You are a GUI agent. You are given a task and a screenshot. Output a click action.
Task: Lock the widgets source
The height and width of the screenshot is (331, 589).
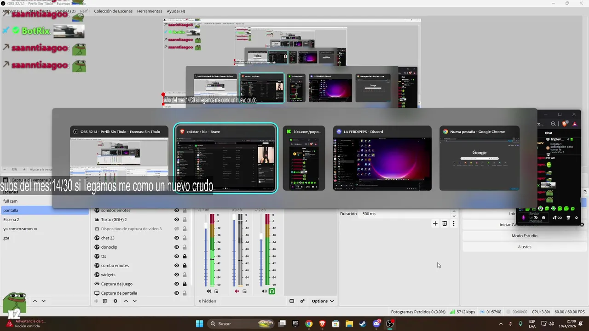(x=185, y=274)
